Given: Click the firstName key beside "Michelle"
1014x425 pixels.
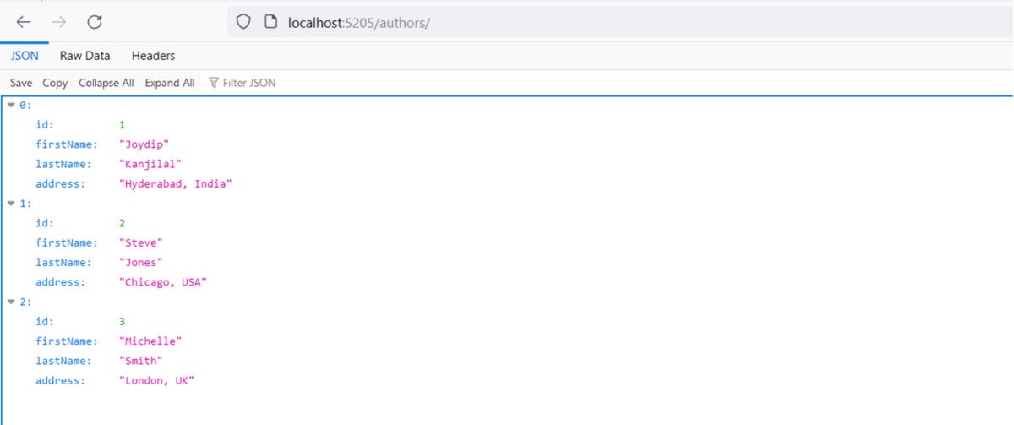Looking at the screenshot, I should (x=67, y=341).
